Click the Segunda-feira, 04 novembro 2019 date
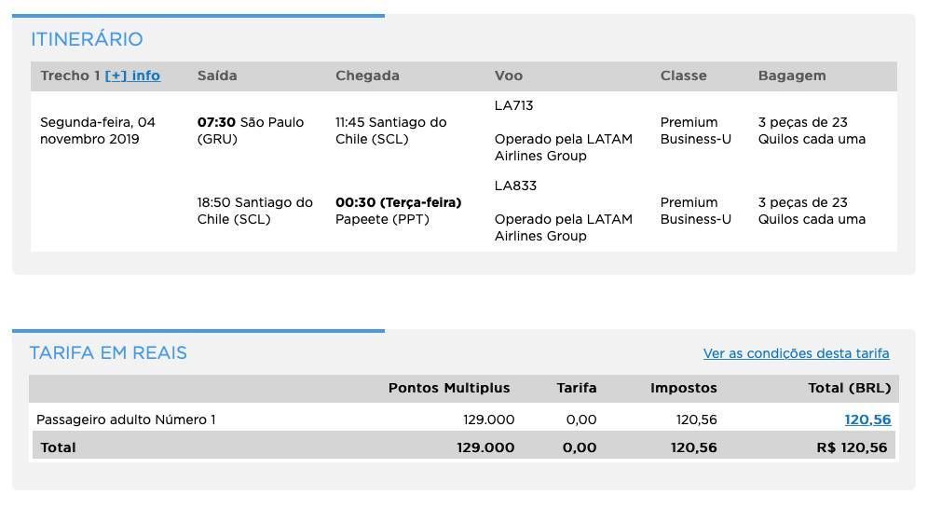928x509 pixels. pyautogui.click(x=98, y=131)
